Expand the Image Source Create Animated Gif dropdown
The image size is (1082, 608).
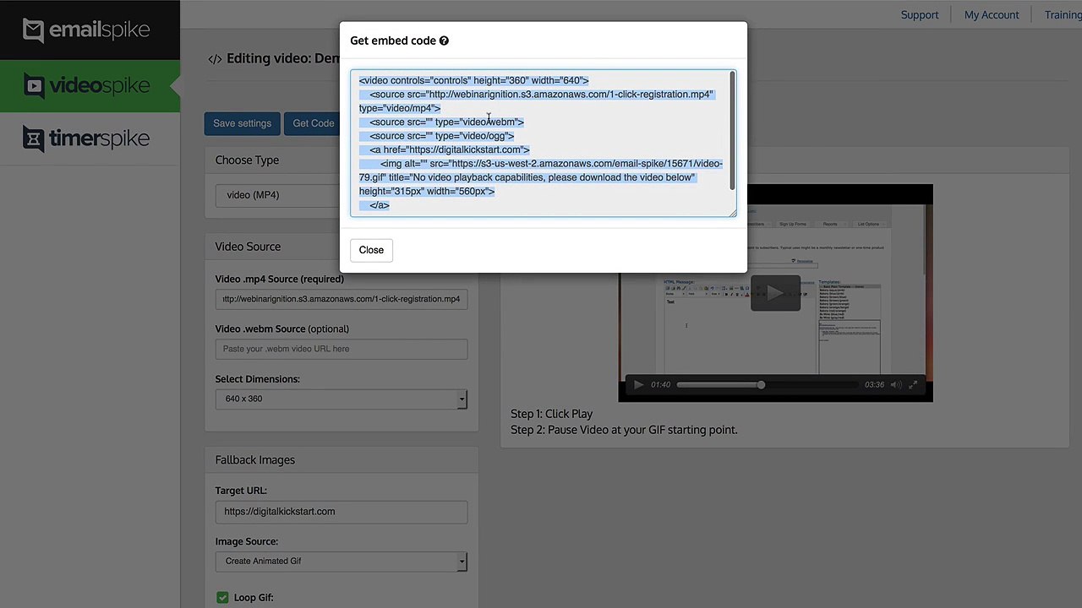pyautogui.click(x=342, y=561)
